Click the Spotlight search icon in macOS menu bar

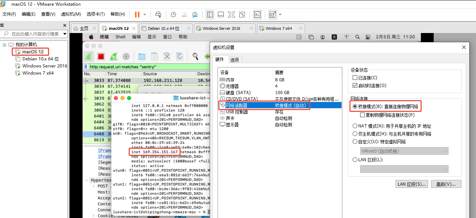click(358, 37)
